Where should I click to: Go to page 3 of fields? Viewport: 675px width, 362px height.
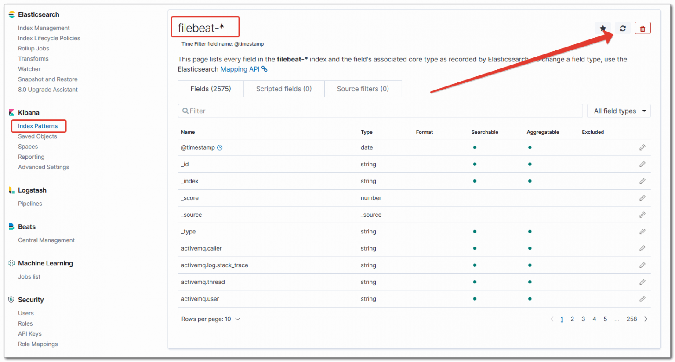(x=583, y=319)
